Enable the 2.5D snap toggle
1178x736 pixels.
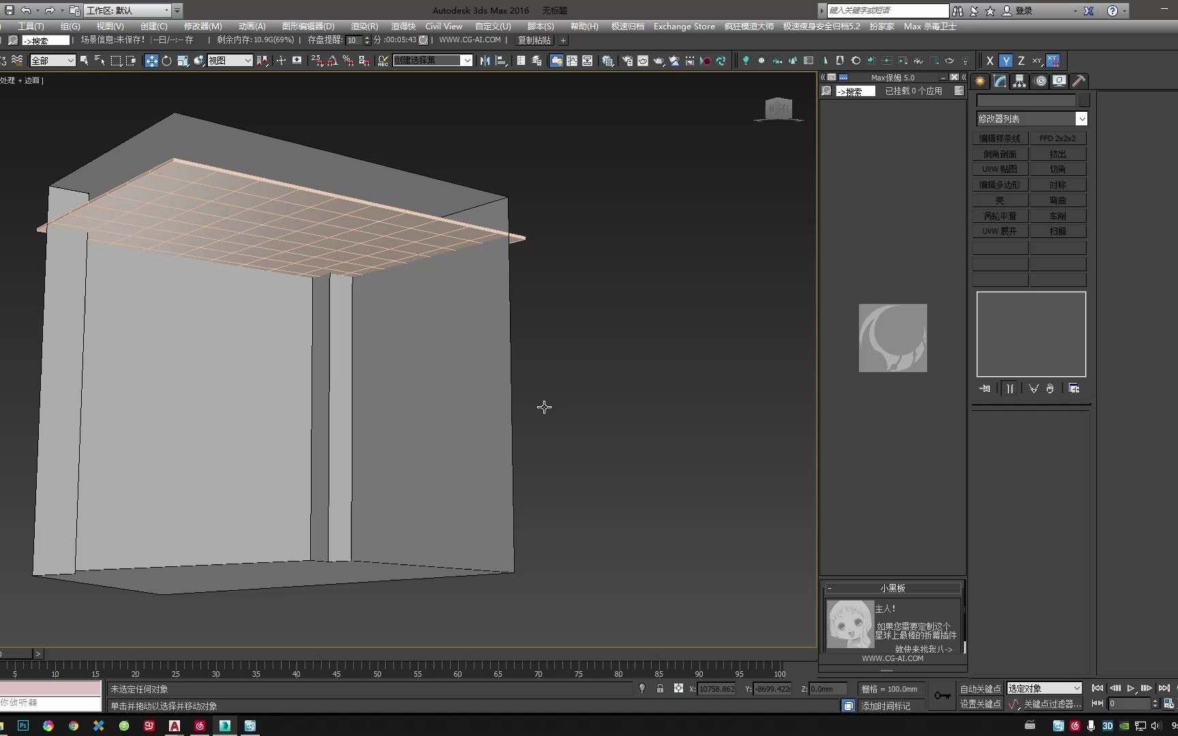[316, 61]
